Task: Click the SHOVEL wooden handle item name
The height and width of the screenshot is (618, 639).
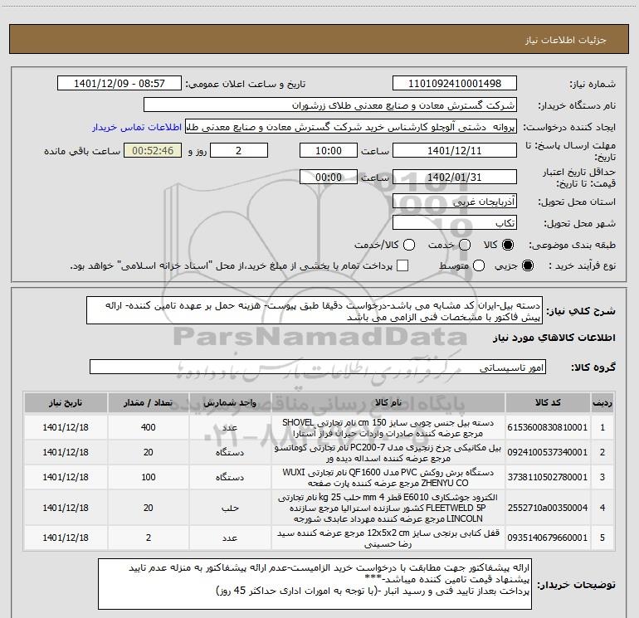Action: tap(388, 428)
